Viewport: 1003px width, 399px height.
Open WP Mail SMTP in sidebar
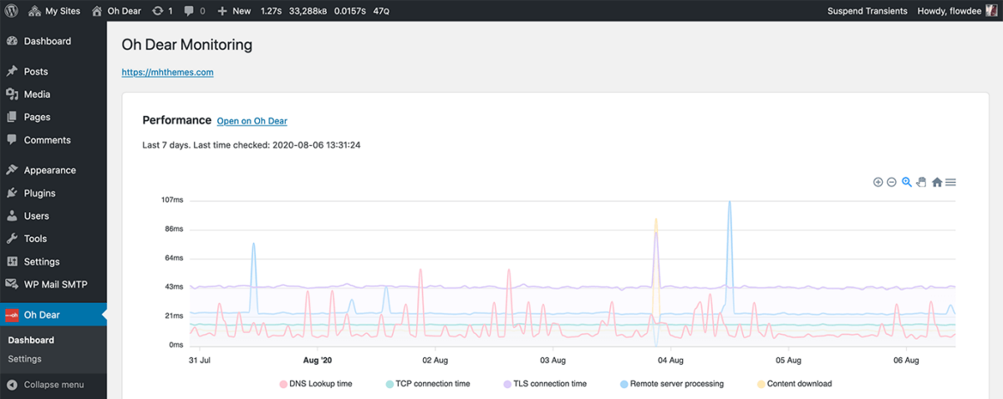[x=53, y=284]
